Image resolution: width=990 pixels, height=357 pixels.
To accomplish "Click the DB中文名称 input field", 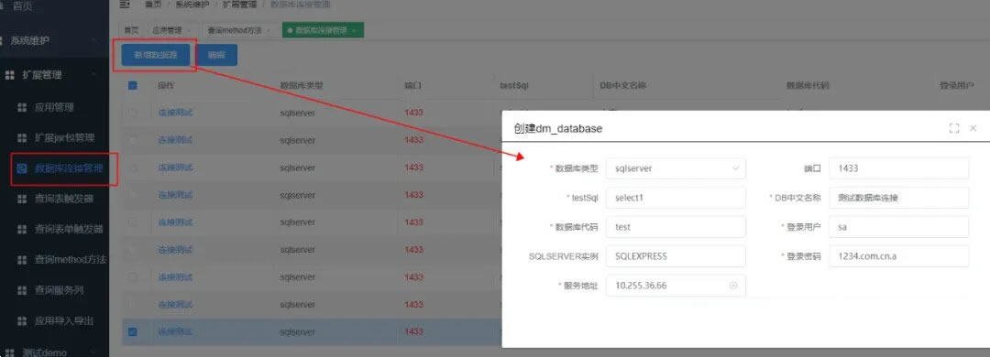I will coord(898,198).
